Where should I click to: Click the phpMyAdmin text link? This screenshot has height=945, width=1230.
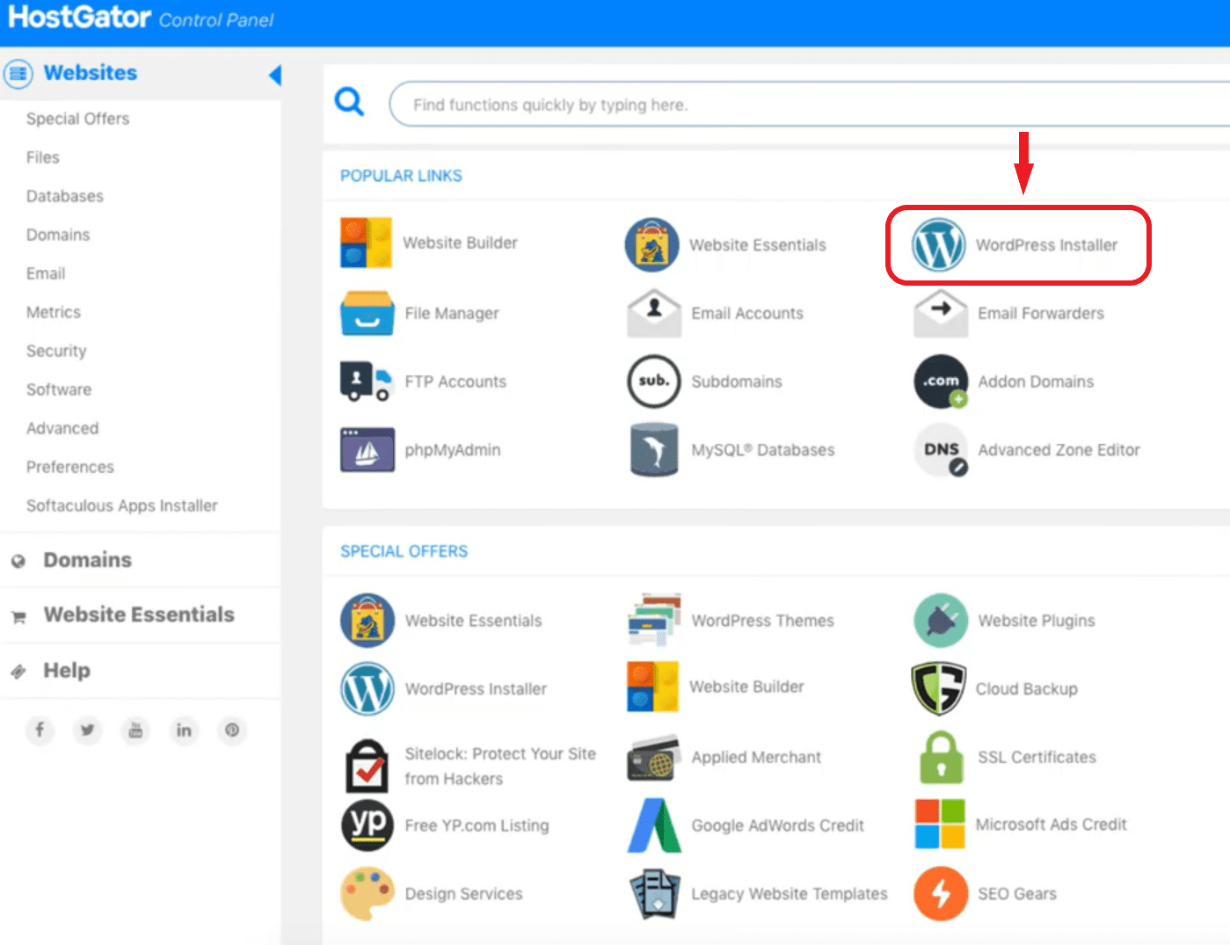[453, 450]
